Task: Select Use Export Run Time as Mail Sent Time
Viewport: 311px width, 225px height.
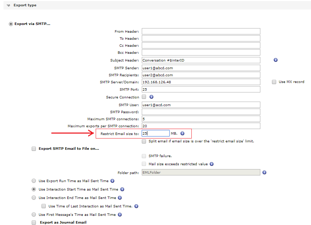Action: (34, 181)
